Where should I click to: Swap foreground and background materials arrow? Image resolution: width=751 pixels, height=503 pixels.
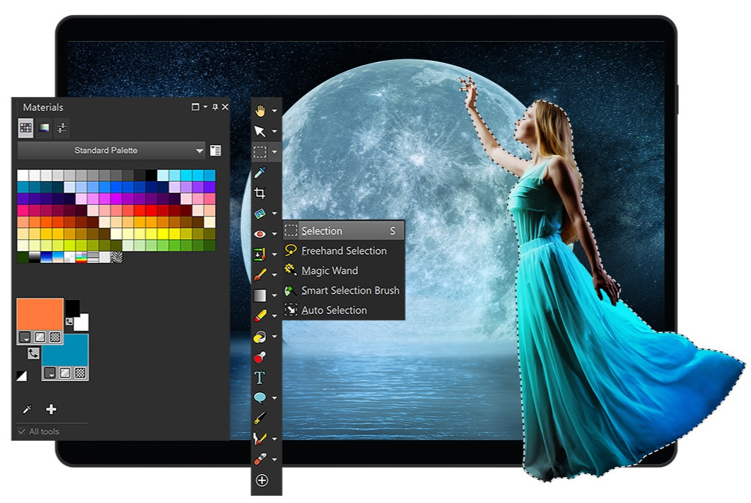[x=33, y=354]
